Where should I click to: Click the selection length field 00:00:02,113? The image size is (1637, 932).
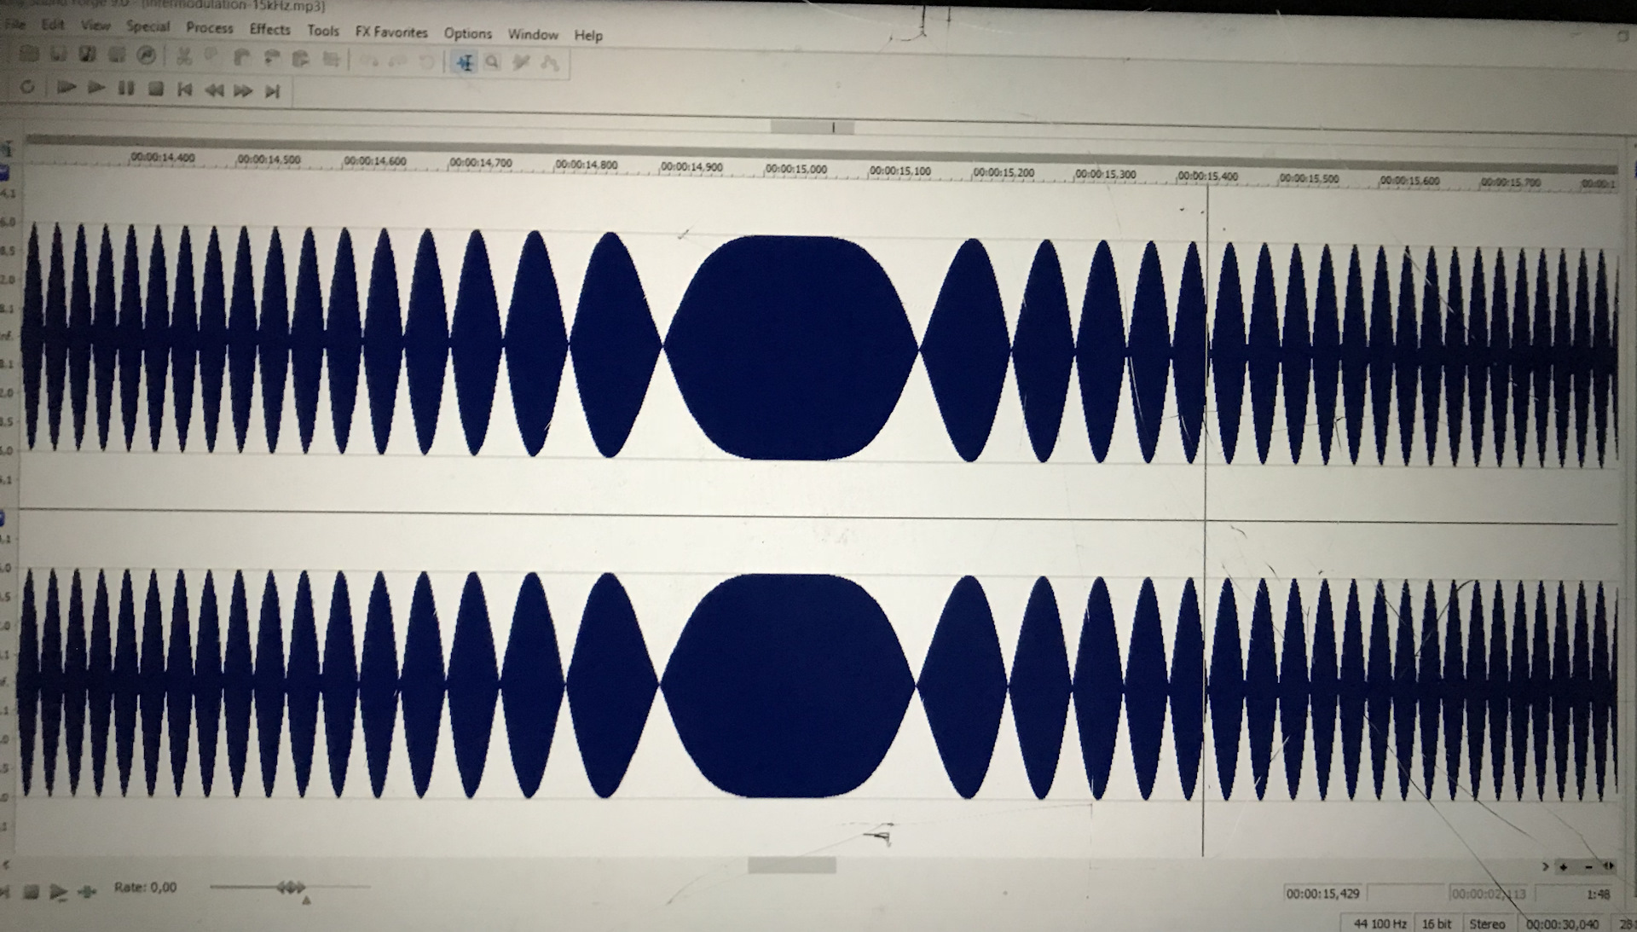coord(1489,894)
